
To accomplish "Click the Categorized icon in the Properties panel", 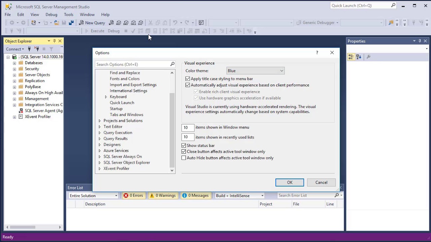I will (351, 57).
